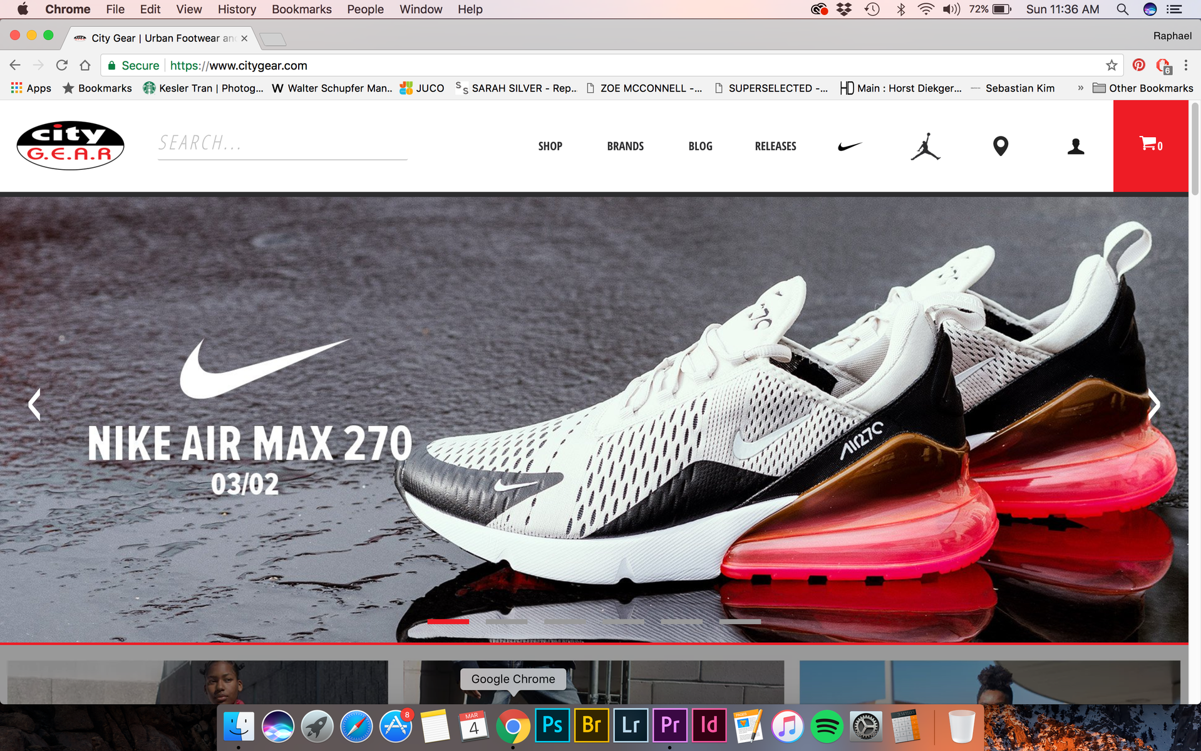This screenshot has width=1201, height=751.
Task: Open the BRANDS navigation menu
Action: [625, 146]
